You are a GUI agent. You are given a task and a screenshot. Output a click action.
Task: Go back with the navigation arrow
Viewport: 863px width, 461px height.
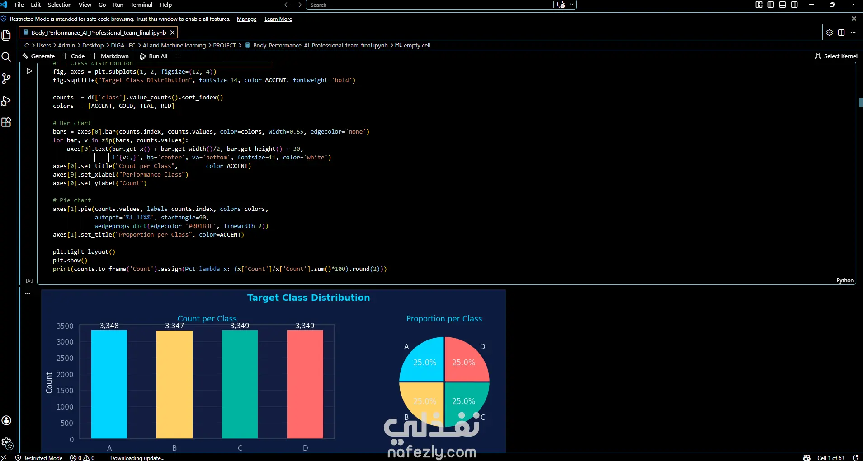coord(287,5)
